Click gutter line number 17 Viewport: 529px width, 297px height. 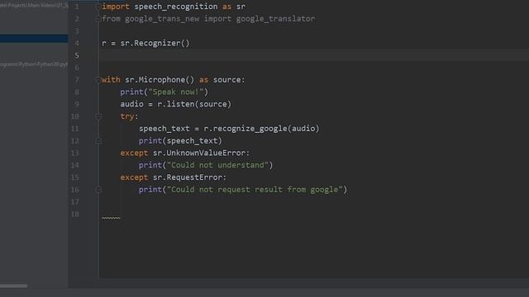[75, 201]
